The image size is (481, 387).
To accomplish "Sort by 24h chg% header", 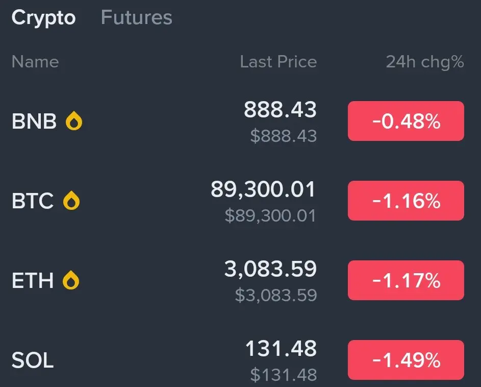I will coord(424,62).
